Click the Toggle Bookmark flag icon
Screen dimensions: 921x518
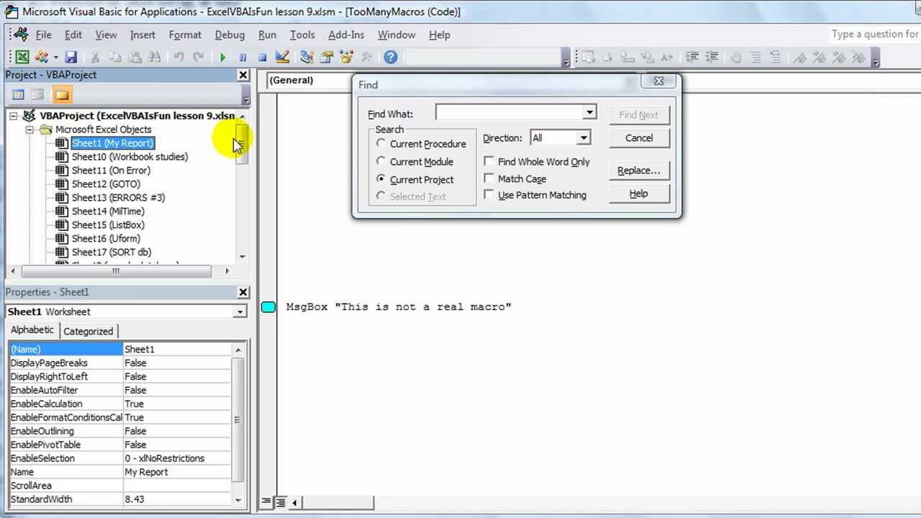coord(800,58)
